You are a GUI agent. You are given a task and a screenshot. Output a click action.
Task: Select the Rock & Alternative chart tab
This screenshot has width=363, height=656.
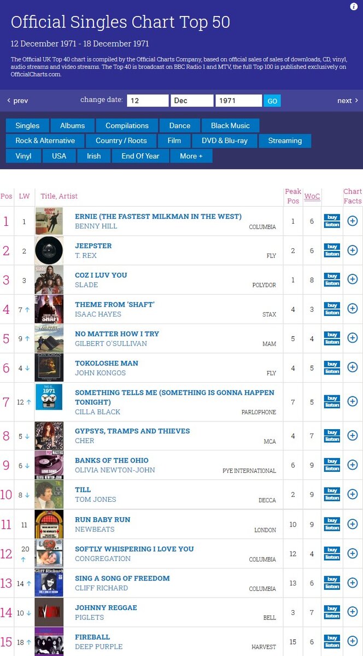(x=45, y=140)
